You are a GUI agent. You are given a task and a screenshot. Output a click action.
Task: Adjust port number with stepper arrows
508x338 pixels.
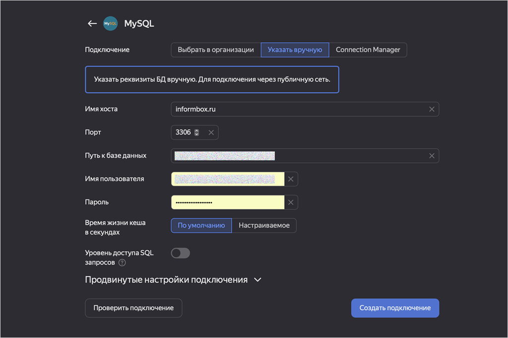pos(196,133)
